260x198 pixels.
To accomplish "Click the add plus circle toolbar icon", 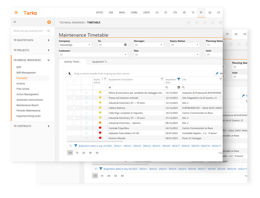I will (x=197, y=23).
